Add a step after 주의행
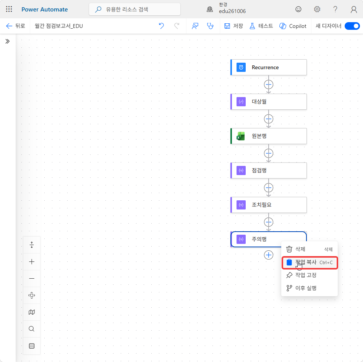Image resolution: width=363 pixels, height=362 pixels. point(269,255)
